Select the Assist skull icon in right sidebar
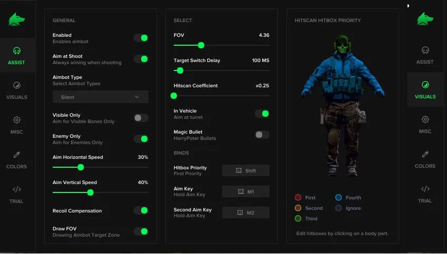Image resolution: width=447 pixels, height=254 pixels. click(425, 50)
